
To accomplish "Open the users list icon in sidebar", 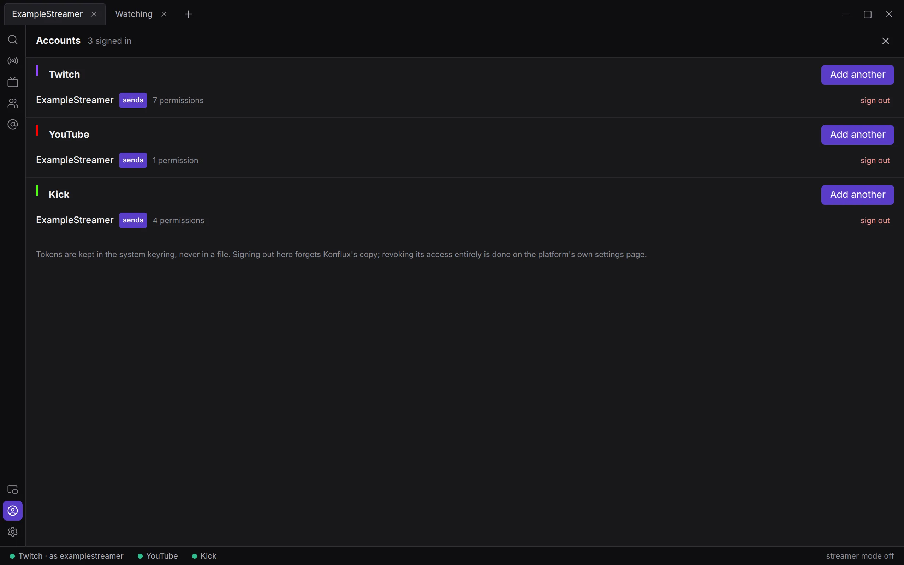I will pos(13,103).
